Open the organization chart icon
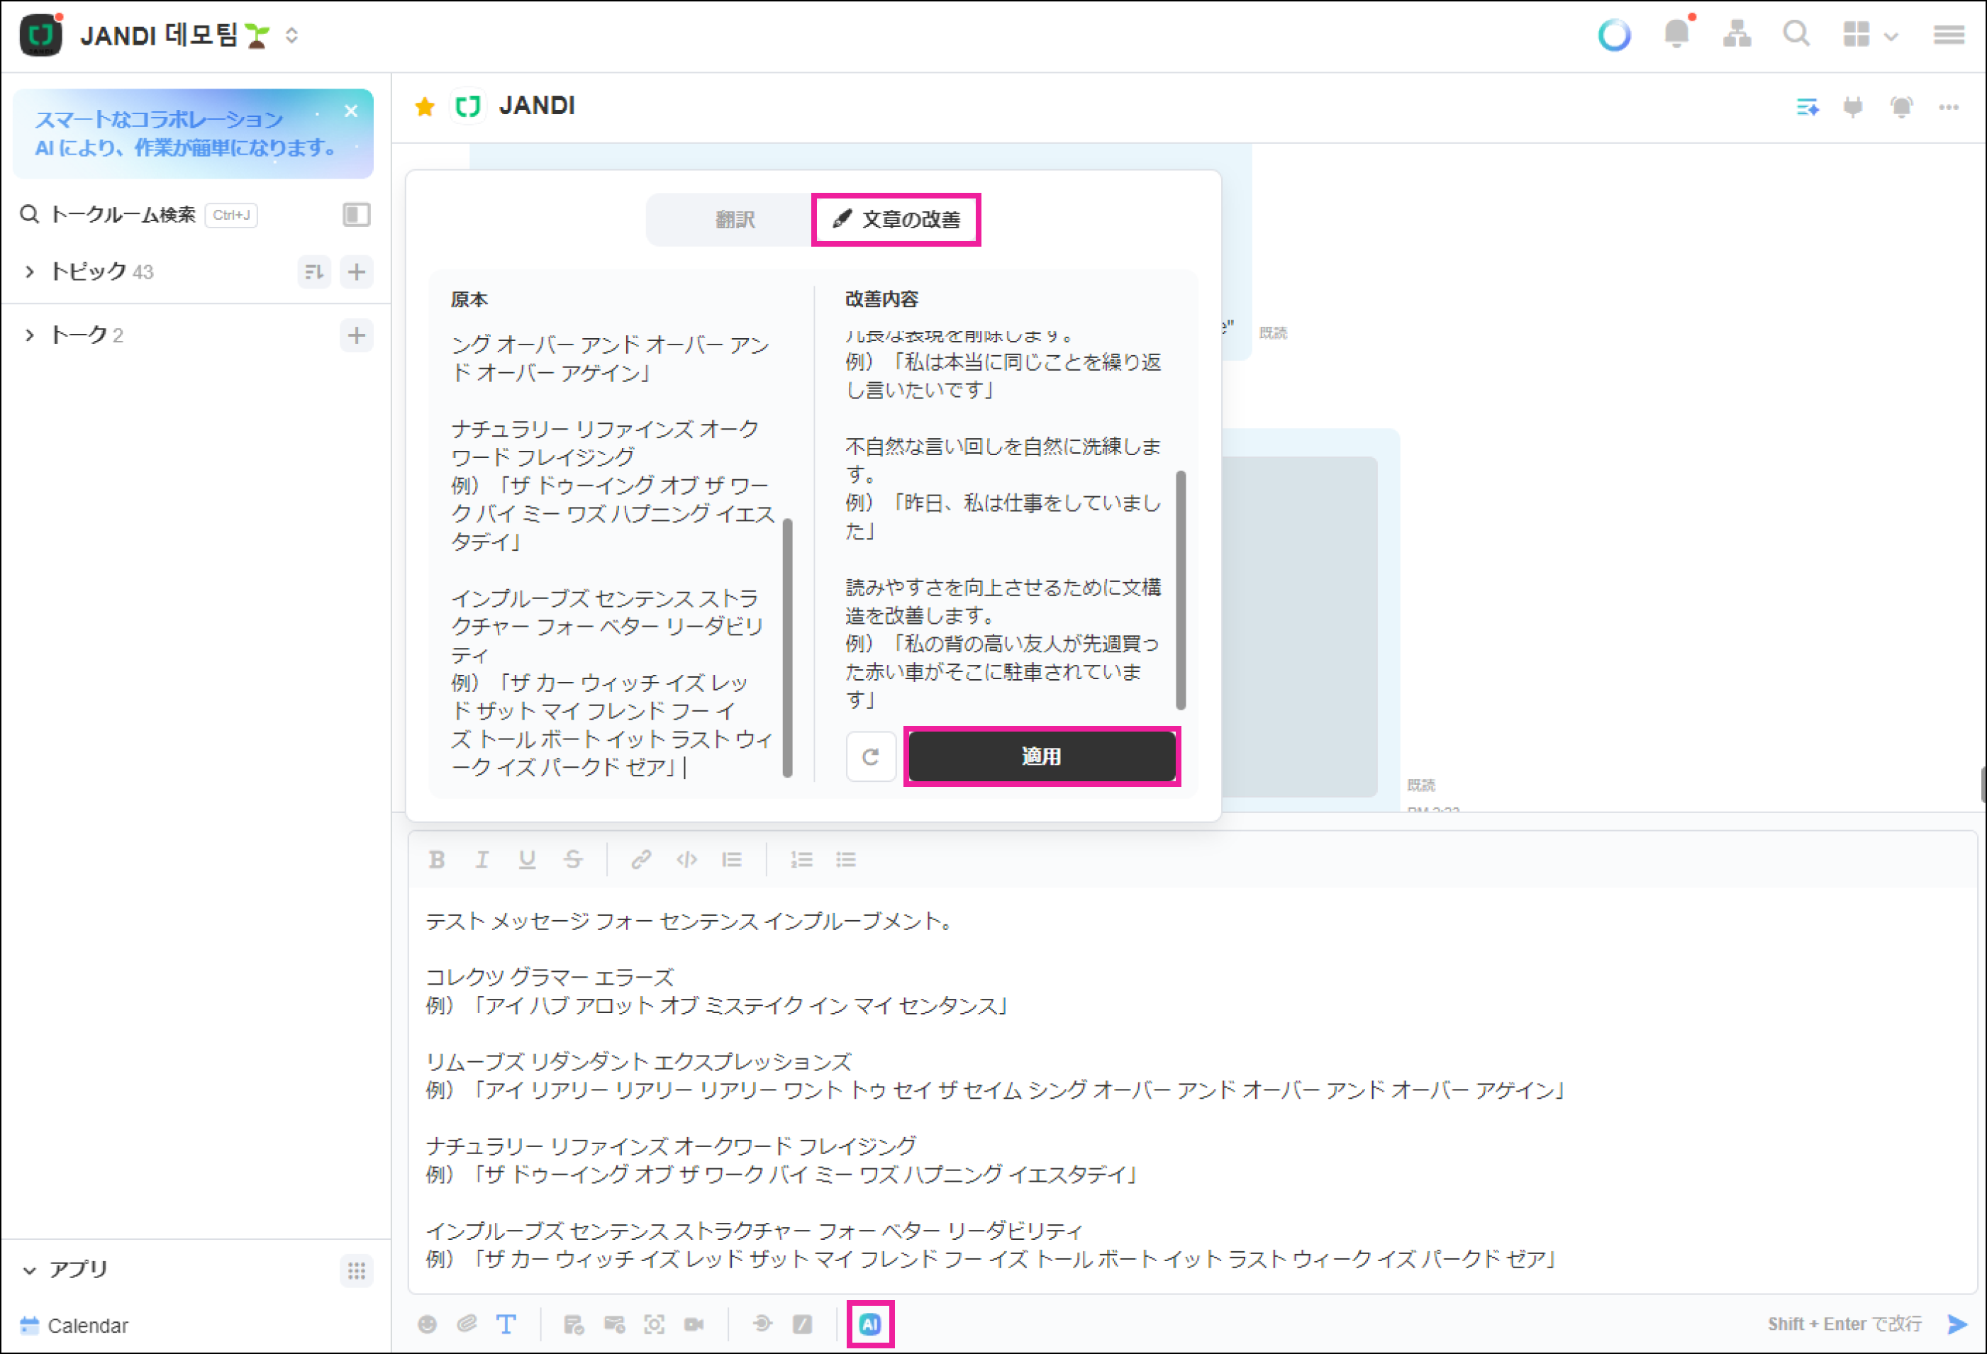 [1737, 34]
